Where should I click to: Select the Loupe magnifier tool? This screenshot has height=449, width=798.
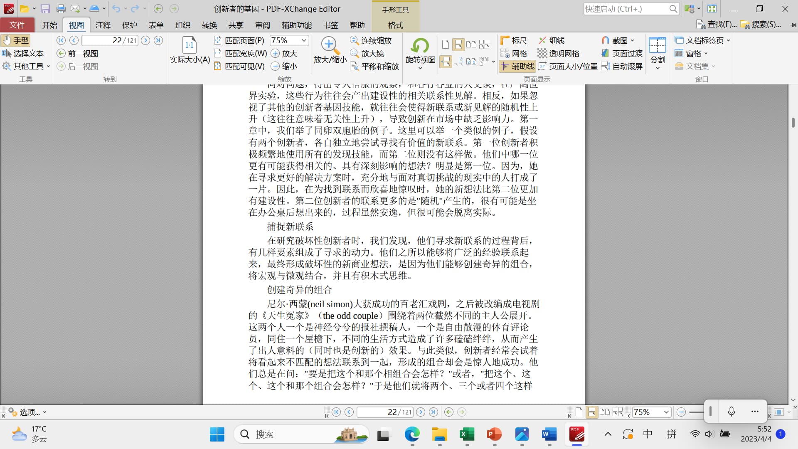point(367,53)
